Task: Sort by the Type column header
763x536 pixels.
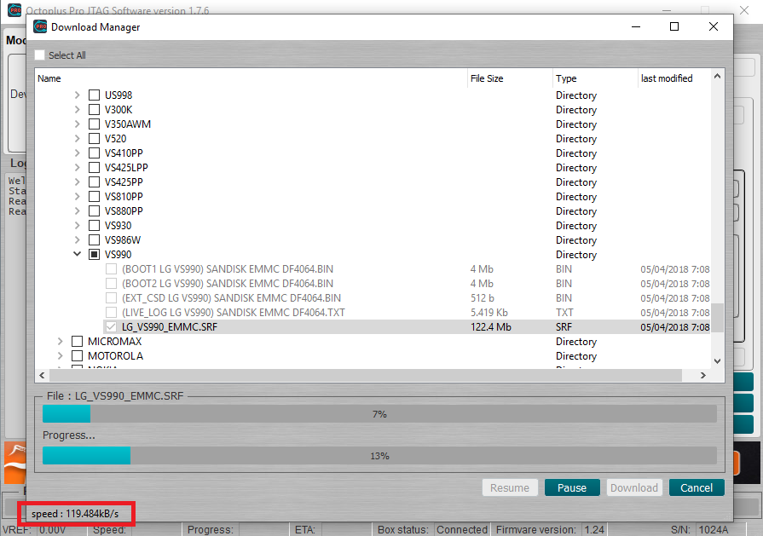Action: coord(595,78)
